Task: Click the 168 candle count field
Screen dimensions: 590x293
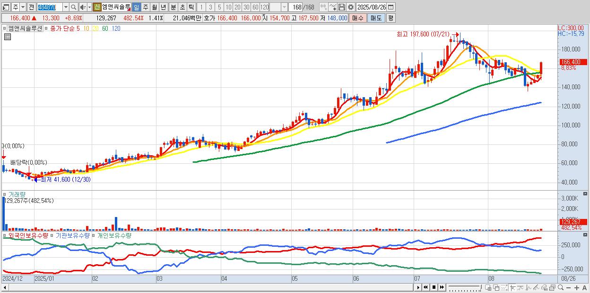Action: (295, 7)
